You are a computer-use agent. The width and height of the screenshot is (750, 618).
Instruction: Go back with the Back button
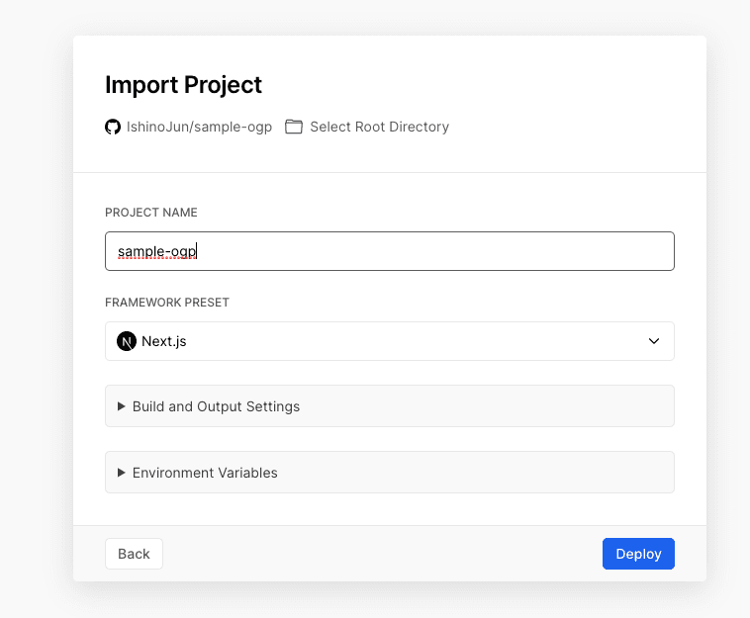click(134, 554)
